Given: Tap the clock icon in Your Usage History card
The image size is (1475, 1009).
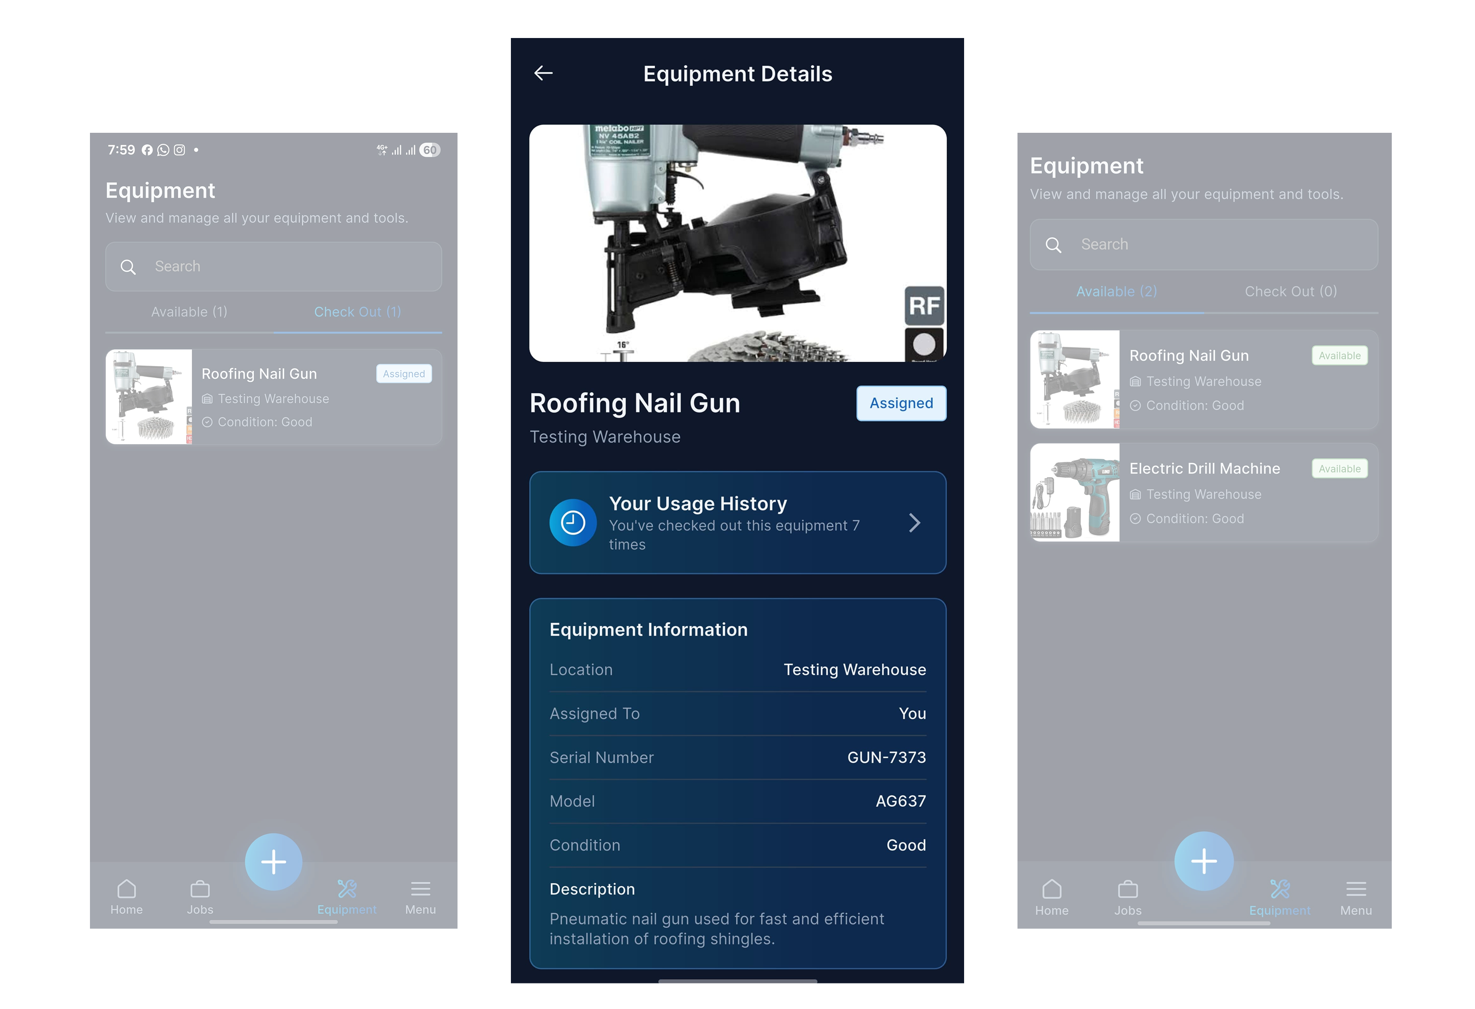Looking at the screenshot, I should tap(573, 522).
